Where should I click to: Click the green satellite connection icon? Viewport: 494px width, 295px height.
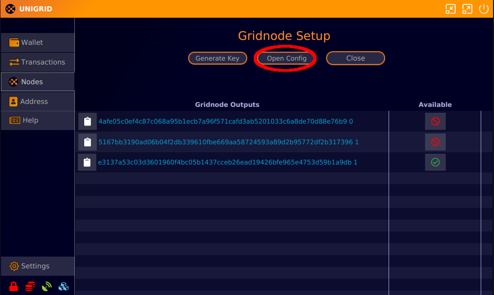tap(47, 286)
